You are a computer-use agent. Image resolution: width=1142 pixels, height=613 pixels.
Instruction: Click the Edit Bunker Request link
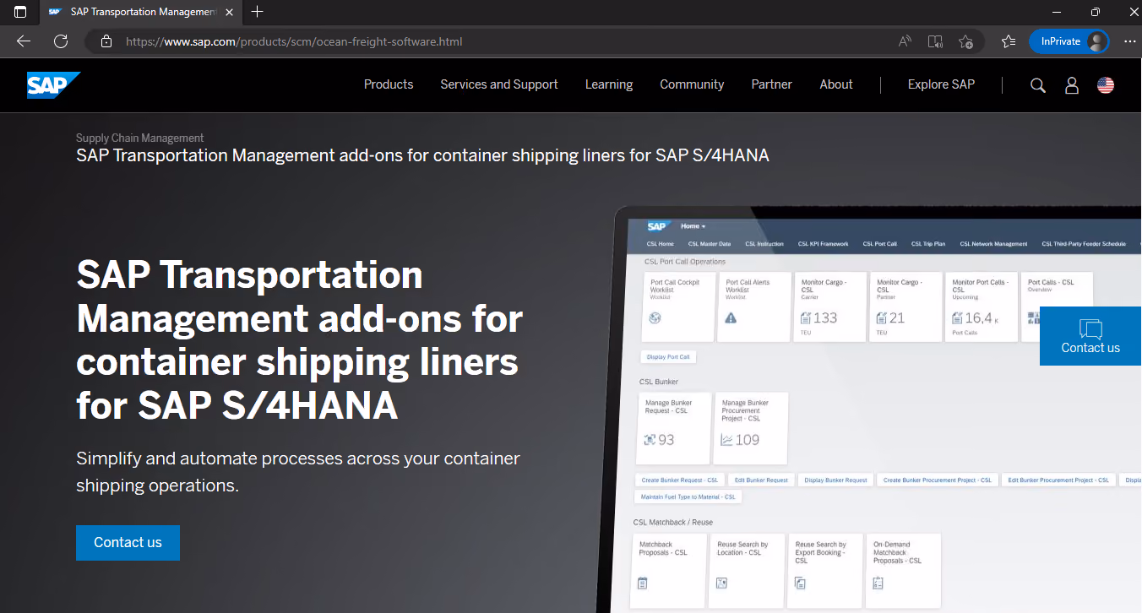click(x=761, y=480)
